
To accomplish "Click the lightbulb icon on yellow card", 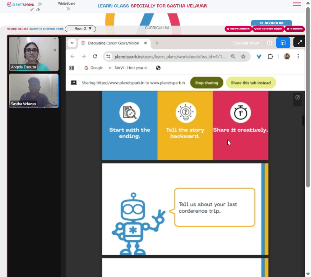I will [186, 113].
